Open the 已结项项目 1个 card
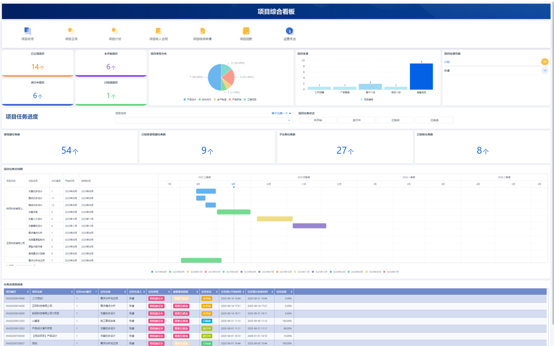The height and width of the screenshot is (346, 554). tap(111, 92)
